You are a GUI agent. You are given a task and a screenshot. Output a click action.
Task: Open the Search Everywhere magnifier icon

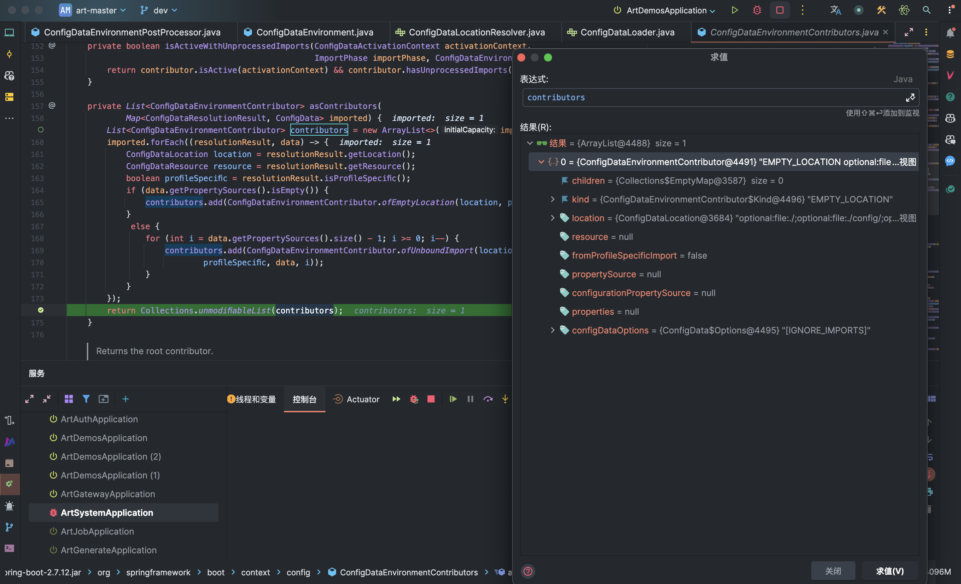tap(927, 10)
